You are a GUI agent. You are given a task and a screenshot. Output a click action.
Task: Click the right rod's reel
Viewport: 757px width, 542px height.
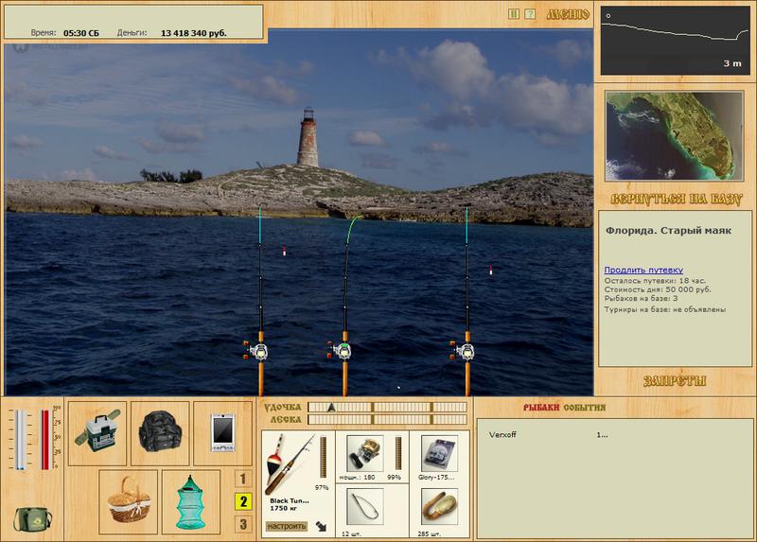[x=464, y=351]
